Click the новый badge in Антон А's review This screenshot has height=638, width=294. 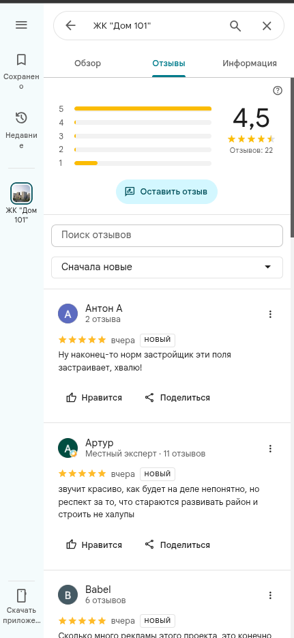point(158,340)
